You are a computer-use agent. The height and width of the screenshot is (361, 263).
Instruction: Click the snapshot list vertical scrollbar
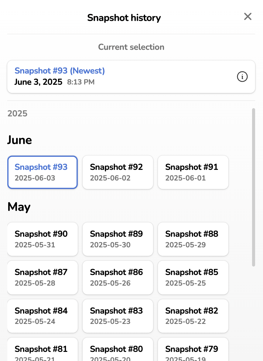point(254,187)
